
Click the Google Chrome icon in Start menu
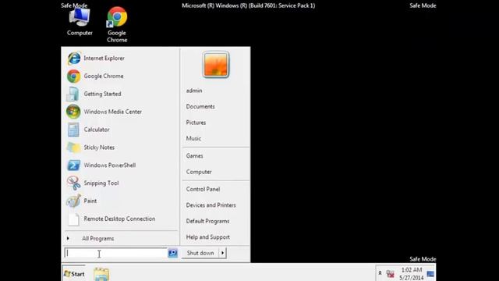click(x=73, y=76)
